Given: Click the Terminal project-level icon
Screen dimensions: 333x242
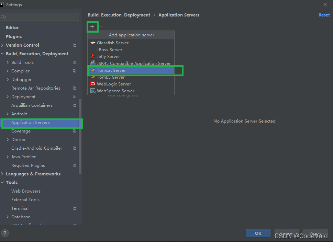Looking at the screenshot, I should (x=74, y=208).
